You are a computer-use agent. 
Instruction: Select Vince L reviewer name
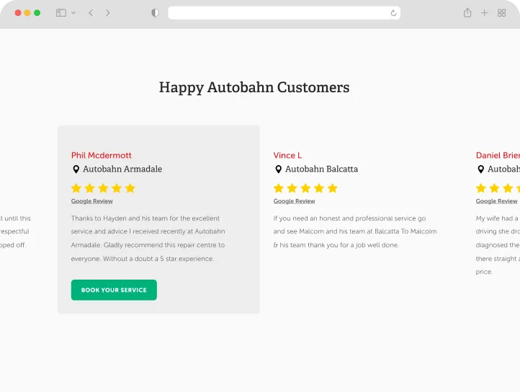pos(287,156)
